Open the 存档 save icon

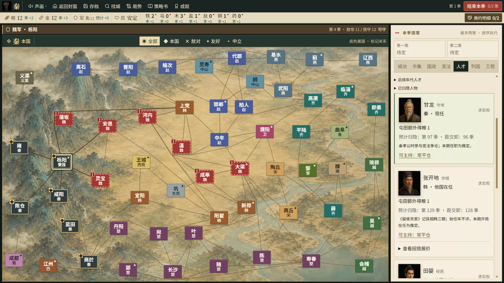[86, 6]
